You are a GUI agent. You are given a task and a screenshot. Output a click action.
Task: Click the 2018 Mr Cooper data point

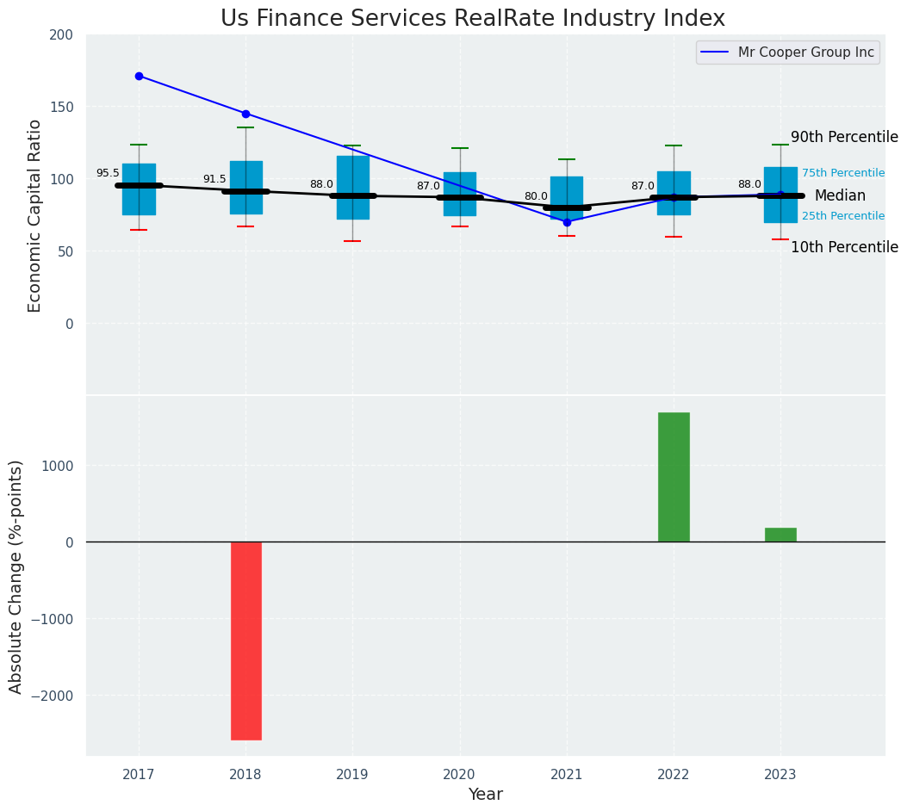tap(245, 114)
